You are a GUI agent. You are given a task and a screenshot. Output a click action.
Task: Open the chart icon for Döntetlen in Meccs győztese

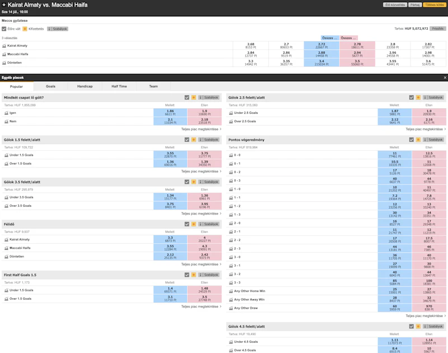[4, 63]
